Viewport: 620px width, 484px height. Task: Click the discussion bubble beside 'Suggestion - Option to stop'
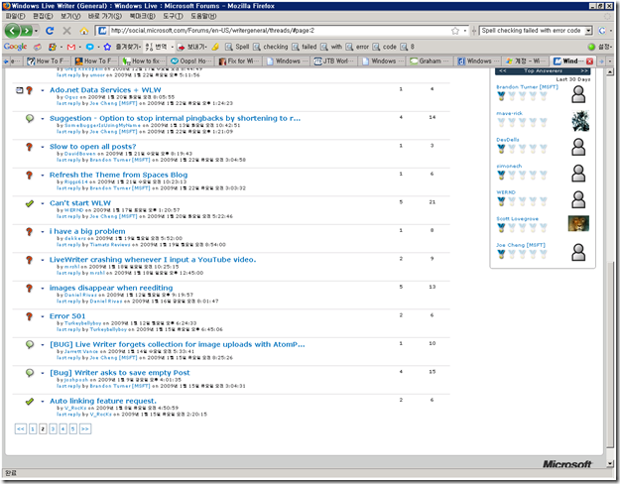point(29,118)
